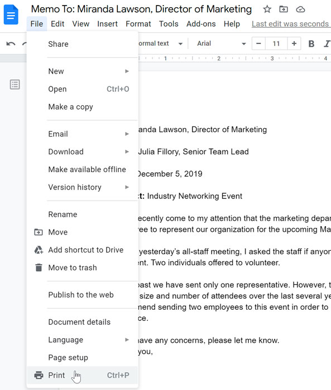331x390 pixels.
Task: Check cloud save status icon
Action: [x=300, y=9]
